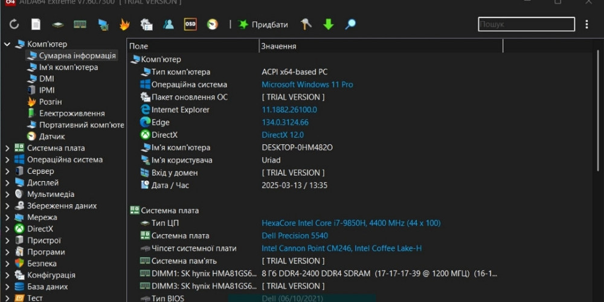Expand the Мережа tree node
The height and width of the screenshot is (302, 604).
(x=7, y=217)
